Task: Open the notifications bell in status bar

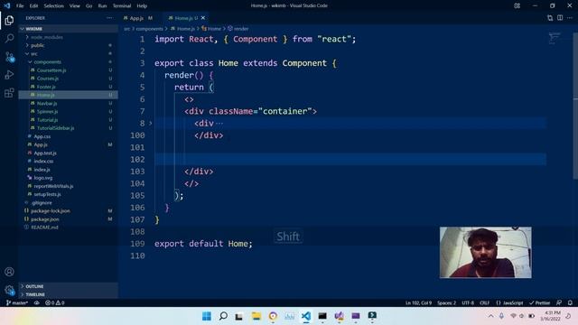Action: pyautogui.click(x=570, y=303)
